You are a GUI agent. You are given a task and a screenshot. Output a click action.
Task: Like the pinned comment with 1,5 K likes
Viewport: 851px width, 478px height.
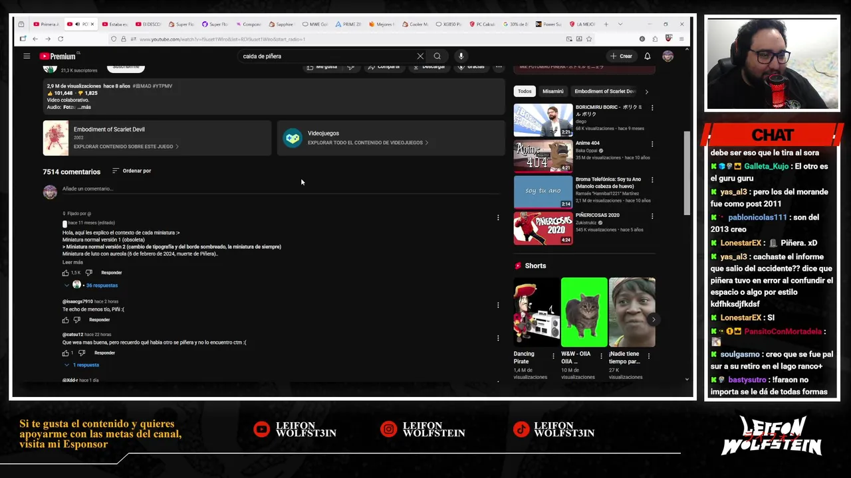click(66, 273)
